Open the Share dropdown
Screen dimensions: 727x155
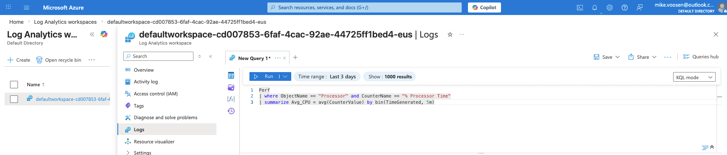pos(654,57)
